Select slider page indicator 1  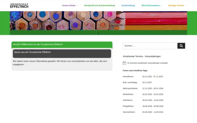point(98,33)
